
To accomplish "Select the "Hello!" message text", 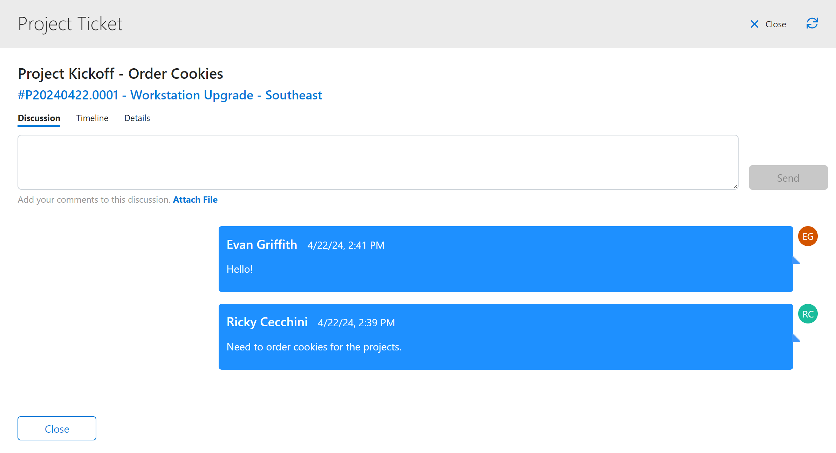I will point(240,269).
